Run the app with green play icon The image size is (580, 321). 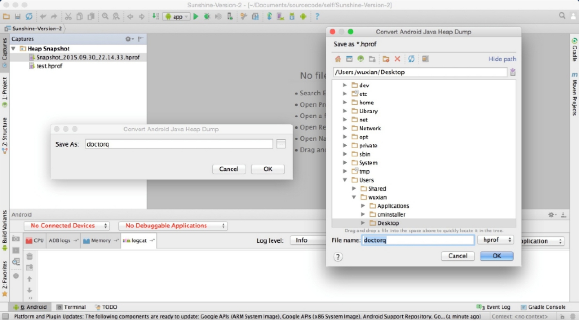[196, 17]
